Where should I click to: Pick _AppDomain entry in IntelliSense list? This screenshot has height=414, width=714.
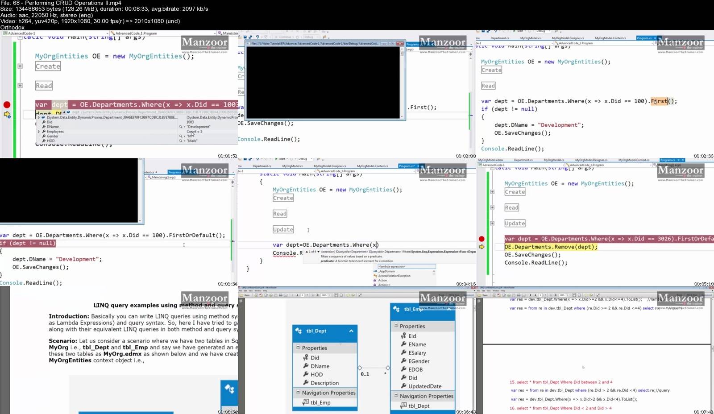click(x=386, y=271)
